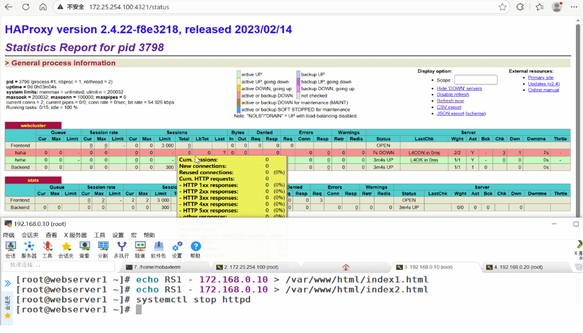Click the CSV export link
583x333 pixels.
449,107
